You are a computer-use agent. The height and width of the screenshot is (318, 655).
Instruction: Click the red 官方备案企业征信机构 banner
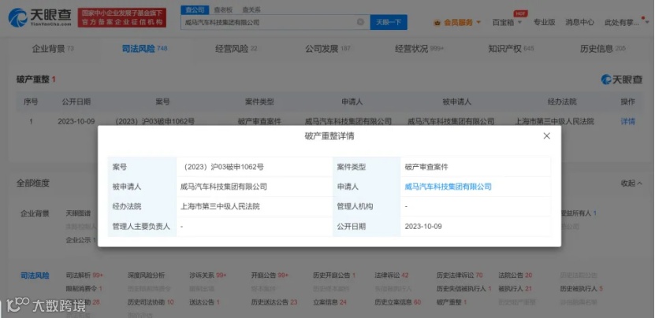point(122,18)
